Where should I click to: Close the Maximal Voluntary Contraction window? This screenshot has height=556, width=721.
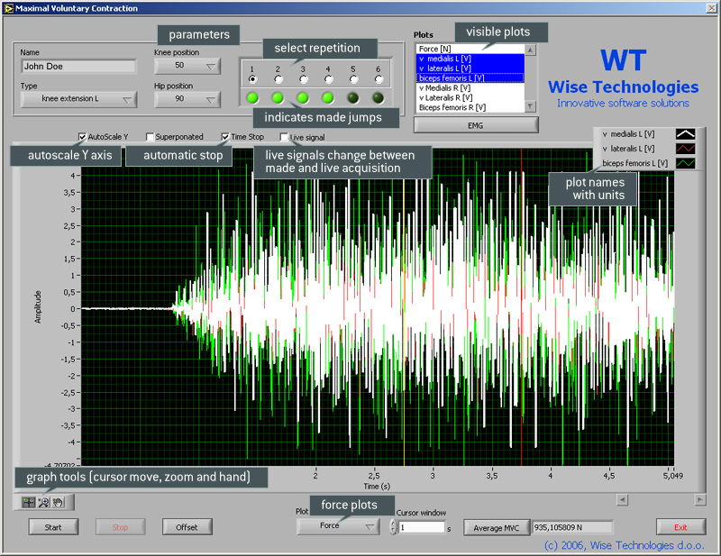coord(711,8)
